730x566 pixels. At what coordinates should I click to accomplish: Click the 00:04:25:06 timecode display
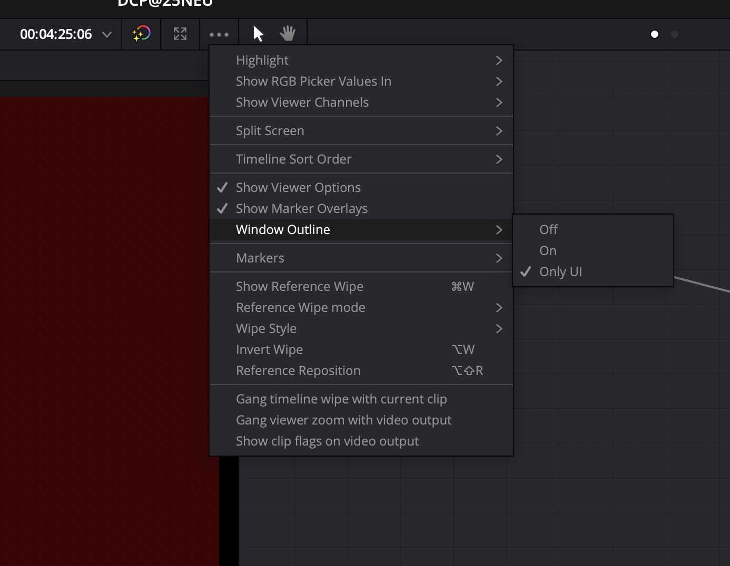click(56, 34)
